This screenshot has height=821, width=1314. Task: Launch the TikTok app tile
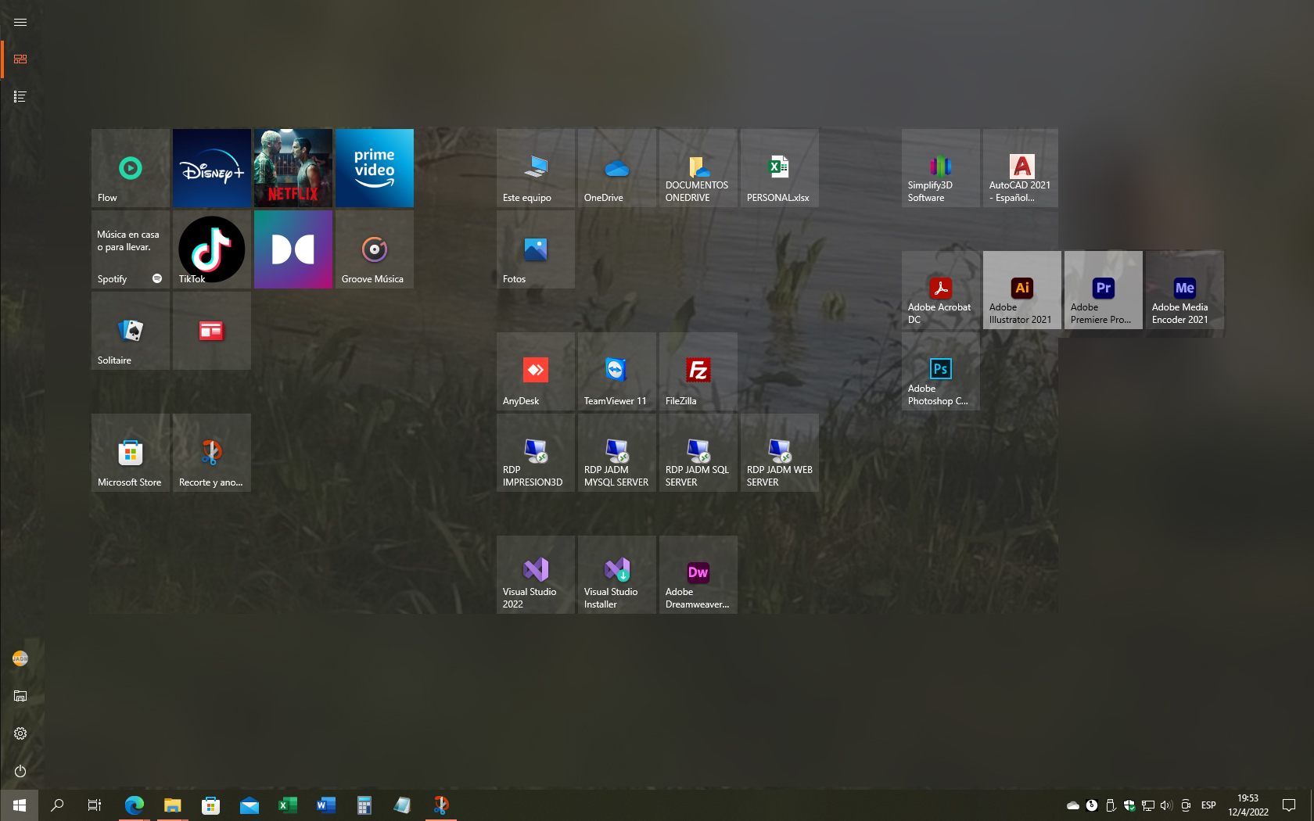[x=211, y=249]
